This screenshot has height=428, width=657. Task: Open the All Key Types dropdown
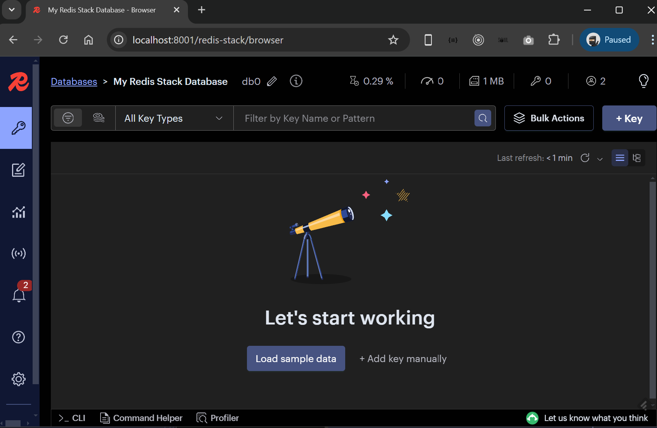tap(174, 118)
